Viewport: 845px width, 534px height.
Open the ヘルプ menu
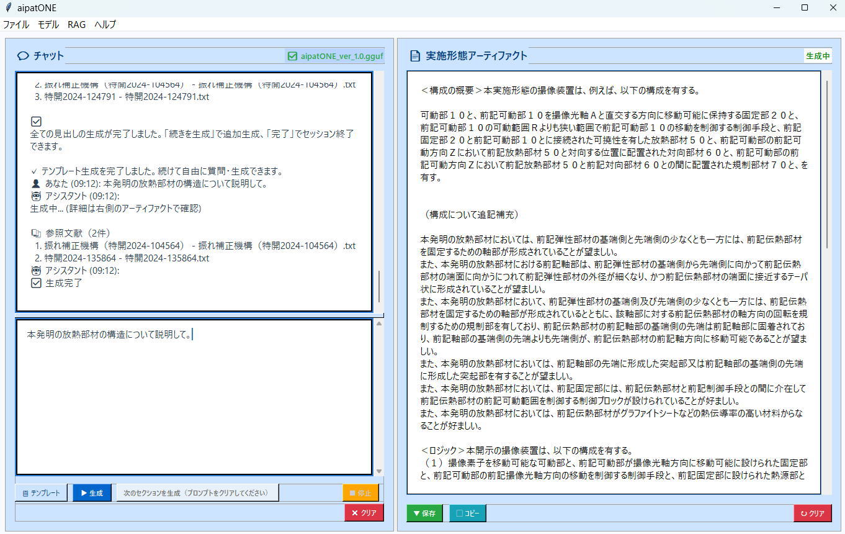pos(105,25)
